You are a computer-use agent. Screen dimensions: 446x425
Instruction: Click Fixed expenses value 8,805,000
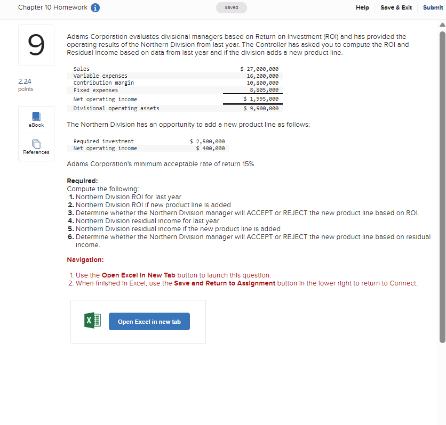pos(264,90)
